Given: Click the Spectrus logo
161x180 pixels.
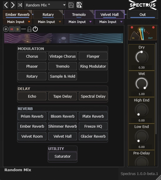Looking at the screenshot, I should pos(142,5).
